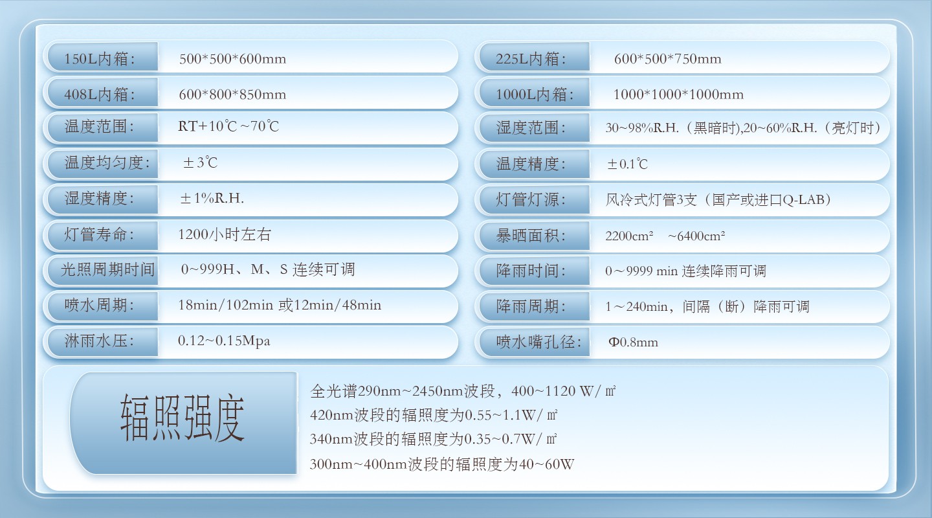Click the 225L内箱 label
Viewport: 932px width, 518px height.
point(531,59)
